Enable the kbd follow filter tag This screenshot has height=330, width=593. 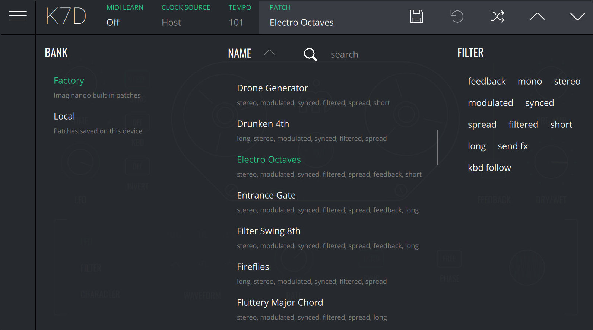click(489, 168)
